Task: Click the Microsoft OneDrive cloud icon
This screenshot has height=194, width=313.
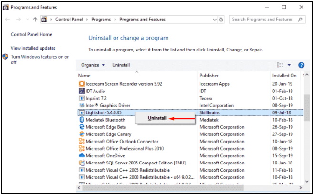Action: click(82, 155)
